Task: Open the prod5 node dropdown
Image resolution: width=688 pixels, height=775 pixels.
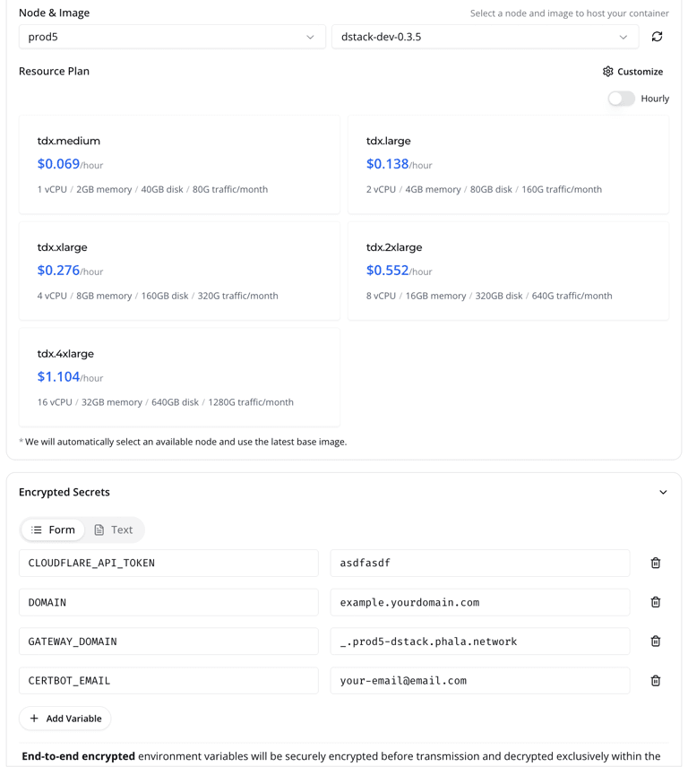Action: (172, 37)
